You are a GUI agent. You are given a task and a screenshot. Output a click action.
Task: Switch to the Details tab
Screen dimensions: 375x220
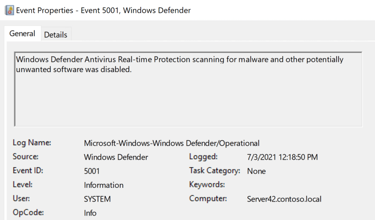pyautogui.click(x=56, y=35)
